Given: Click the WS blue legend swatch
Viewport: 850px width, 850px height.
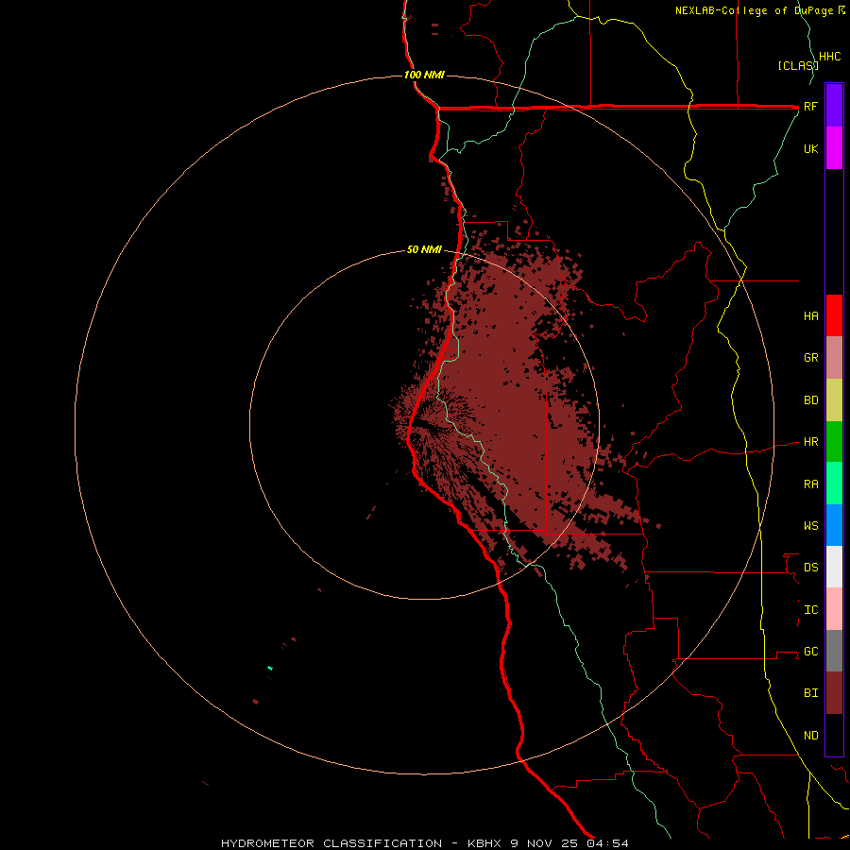Looking at the screenshot, I should [834, 525].
